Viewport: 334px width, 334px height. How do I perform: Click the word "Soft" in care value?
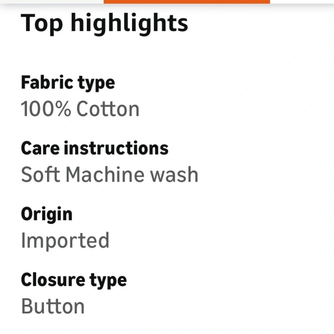[x=40, y=174]
